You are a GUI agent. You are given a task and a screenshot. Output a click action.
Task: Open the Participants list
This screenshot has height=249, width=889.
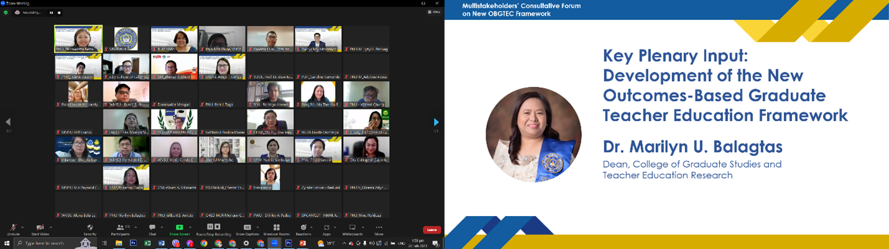[120, 229]
